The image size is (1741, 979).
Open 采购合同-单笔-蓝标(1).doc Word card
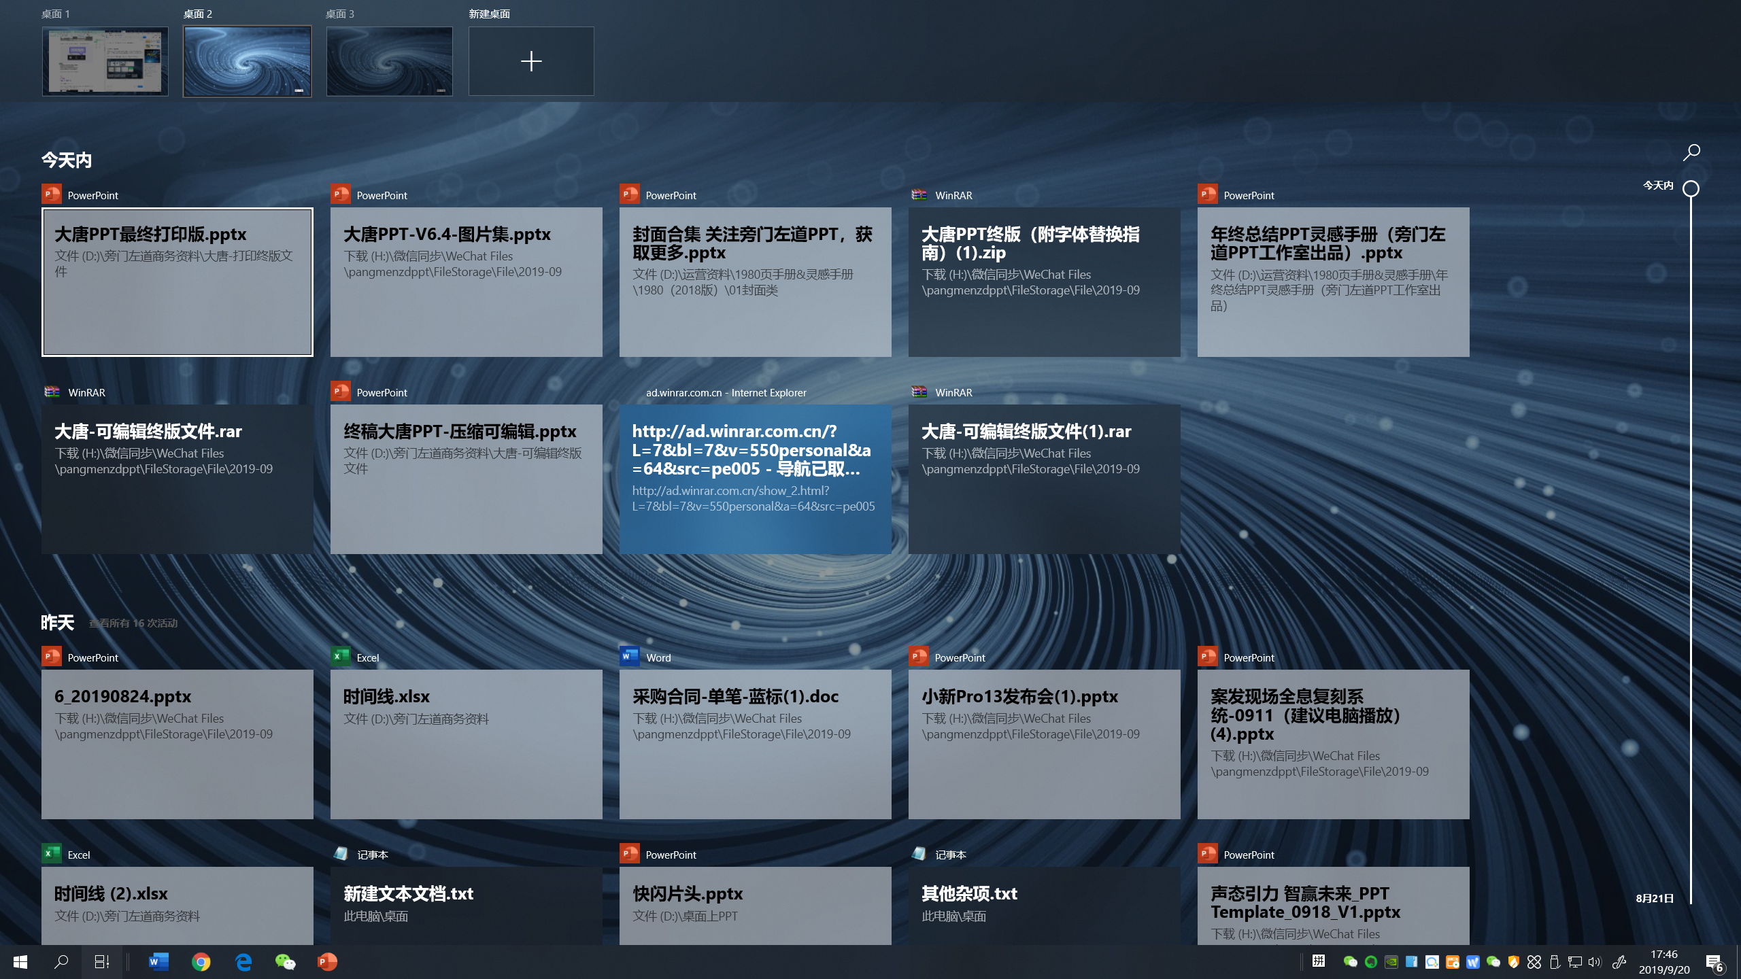[x=755, y=744]
